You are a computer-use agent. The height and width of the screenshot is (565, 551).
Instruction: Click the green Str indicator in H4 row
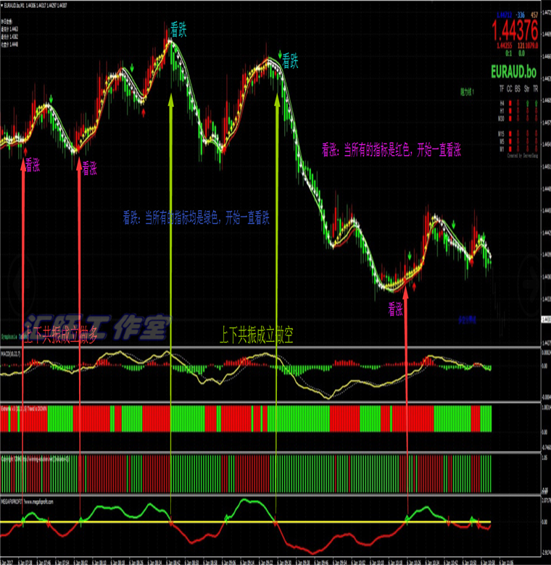[x=528, y=104]
